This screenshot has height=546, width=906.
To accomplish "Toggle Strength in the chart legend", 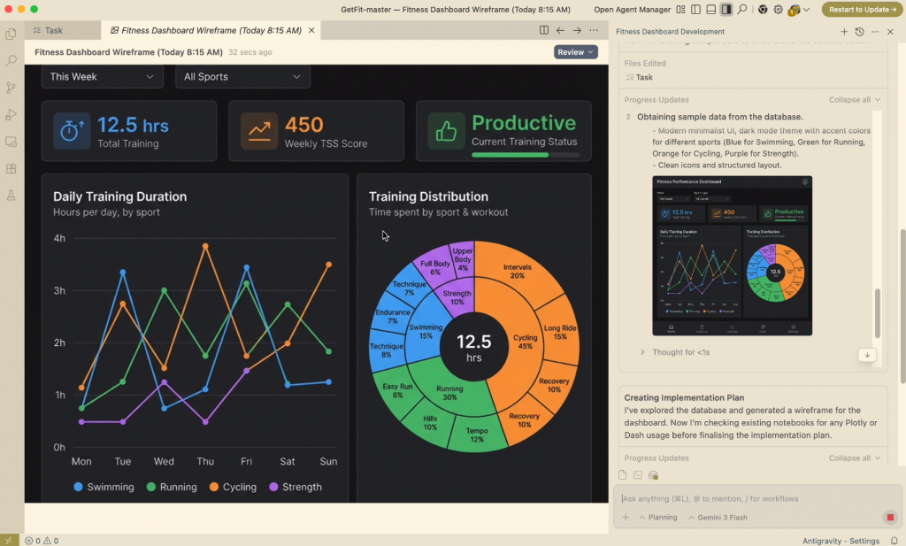I will [x=296, y=487].
